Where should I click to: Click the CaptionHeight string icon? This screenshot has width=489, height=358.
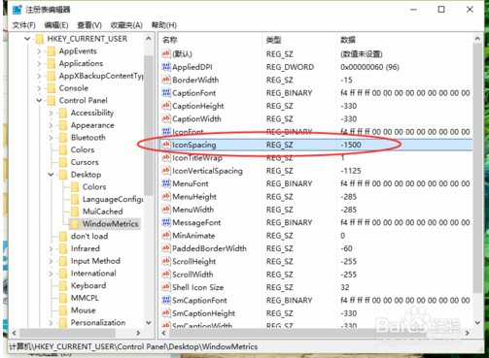click(x=166, y=106)
